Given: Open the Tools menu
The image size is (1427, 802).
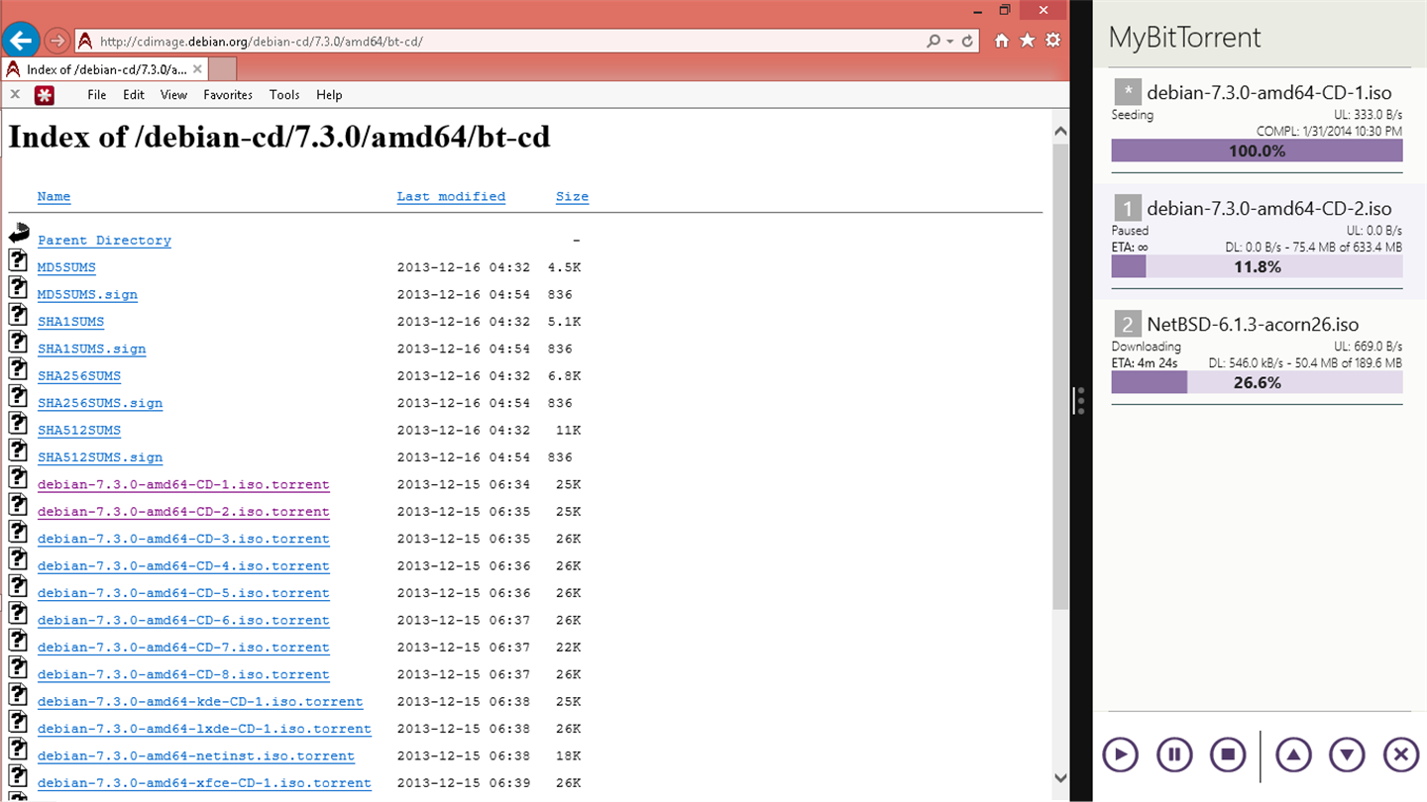Looking at the screenshot, I should tap(284, 95).
